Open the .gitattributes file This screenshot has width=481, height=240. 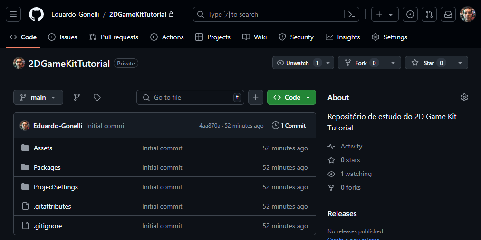(x=52, y=207)
